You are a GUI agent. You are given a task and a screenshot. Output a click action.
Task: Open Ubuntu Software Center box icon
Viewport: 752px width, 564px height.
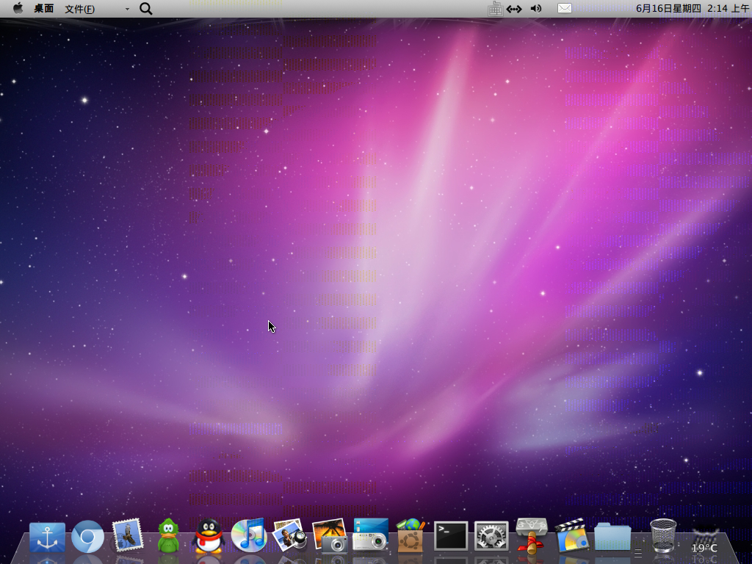point(411,535)
